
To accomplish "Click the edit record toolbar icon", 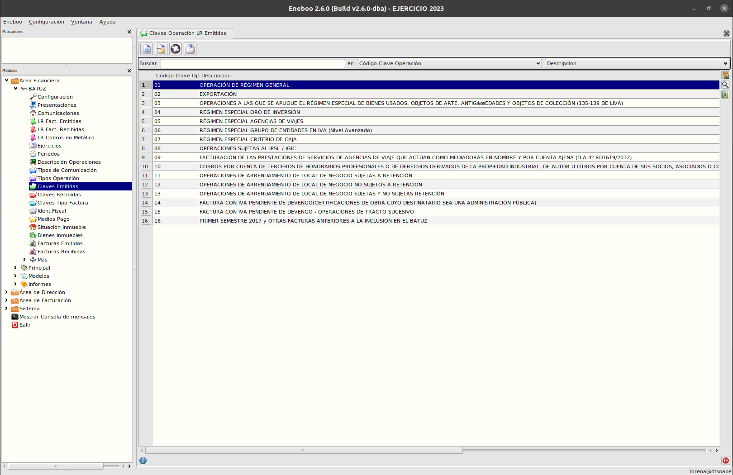I will point(161,49).
